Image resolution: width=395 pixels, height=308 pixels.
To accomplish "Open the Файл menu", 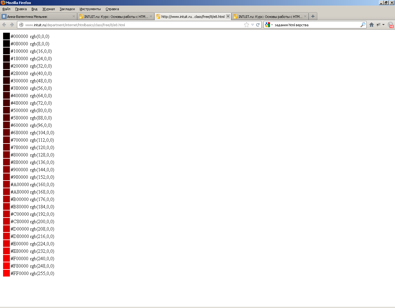I will (6, 9).
